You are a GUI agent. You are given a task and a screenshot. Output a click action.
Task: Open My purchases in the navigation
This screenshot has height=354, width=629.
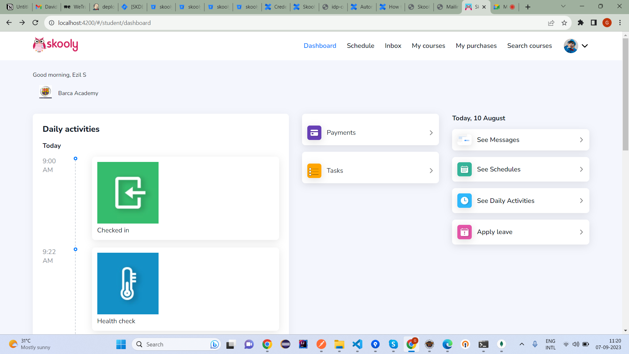[x=476, y=46]
